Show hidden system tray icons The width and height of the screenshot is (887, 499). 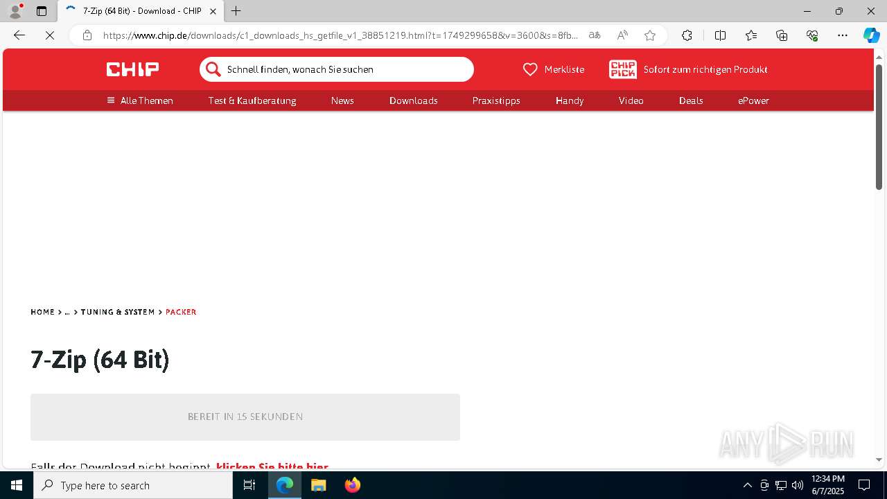coord(747,485)
